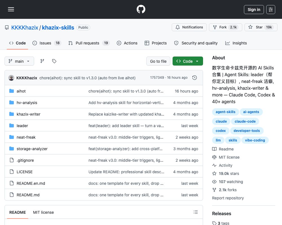Click the agent-skills topic tag

(x=225, y=112)
